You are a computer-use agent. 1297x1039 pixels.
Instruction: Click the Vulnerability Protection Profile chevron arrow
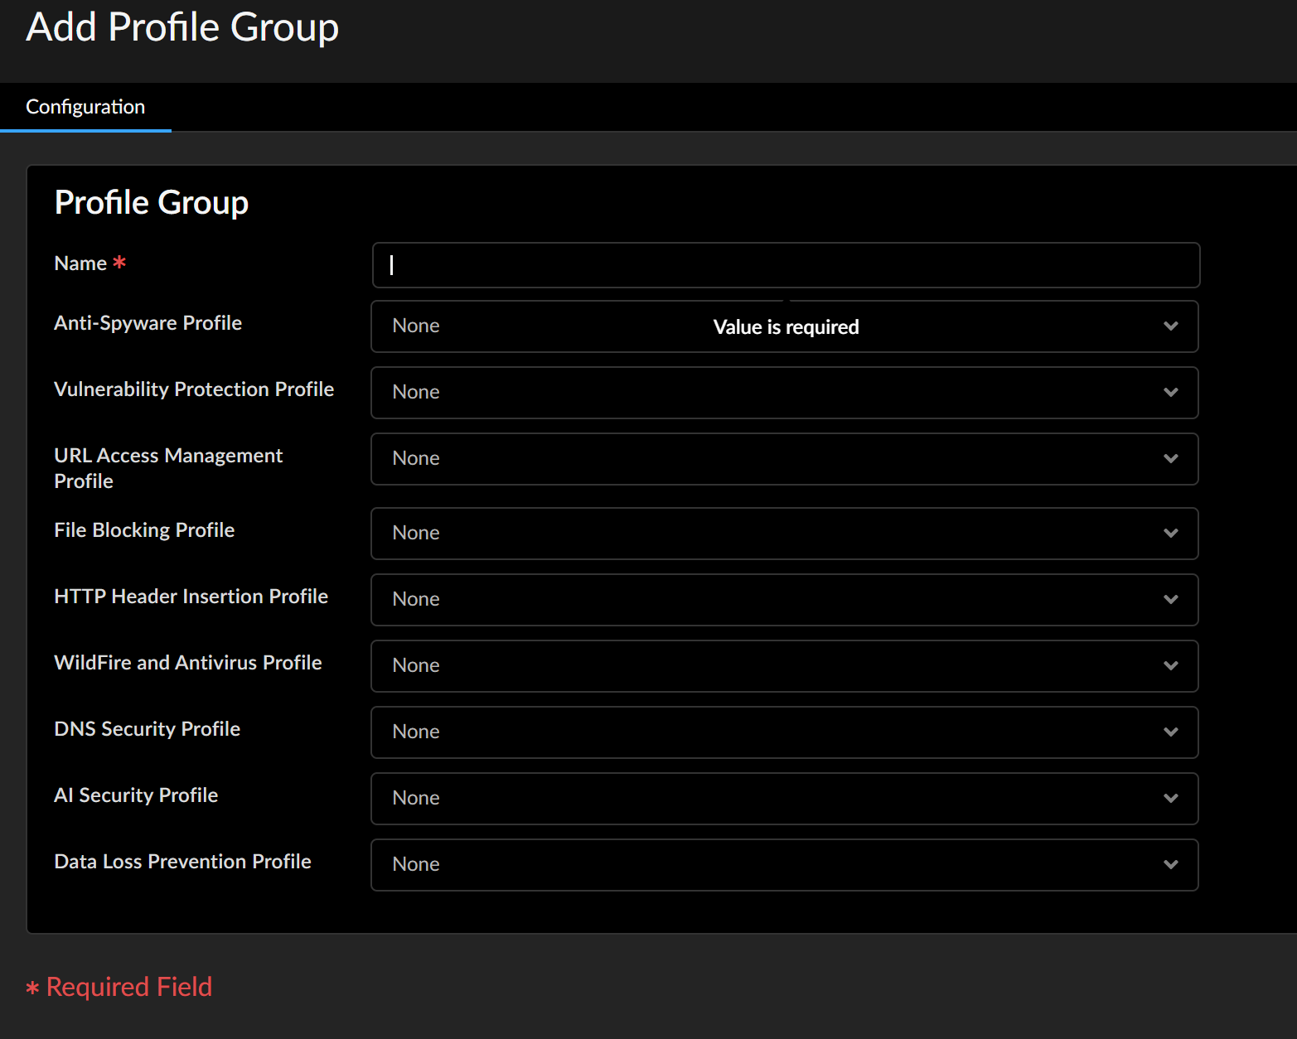[x=1170, y=393]
